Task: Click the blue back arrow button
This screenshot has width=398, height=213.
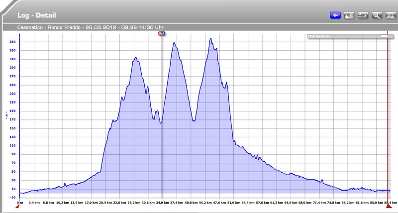Action: point(335,15)
